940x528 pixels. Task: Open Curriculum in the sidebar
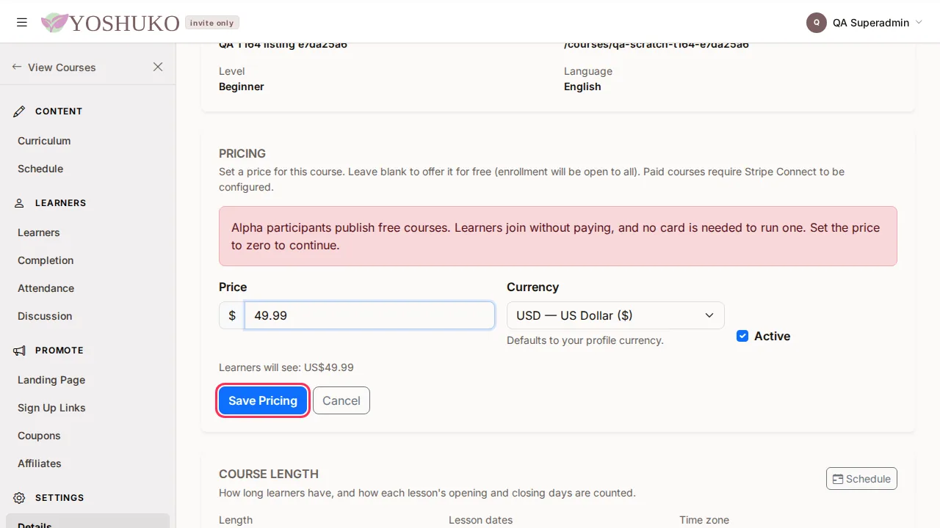44,141
